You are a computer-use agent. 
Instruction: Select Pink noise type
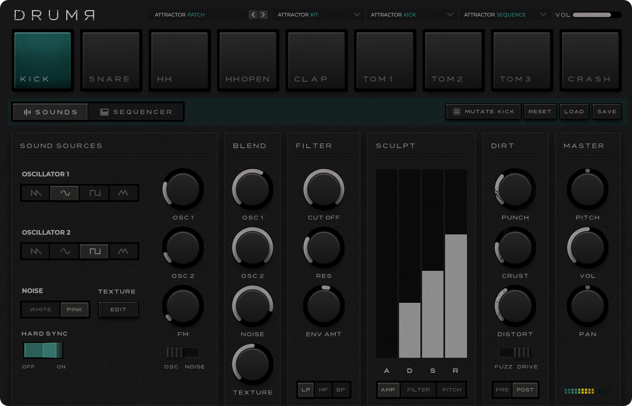point(75,310)
